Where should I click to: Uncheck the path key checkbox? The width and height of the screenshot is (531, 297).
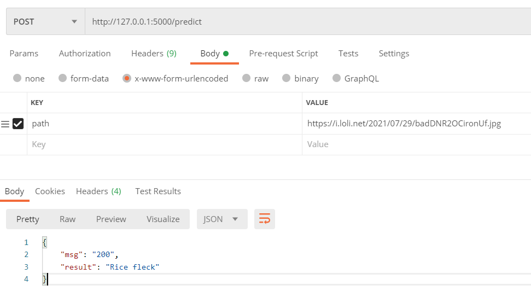click(x=18, y=124)
